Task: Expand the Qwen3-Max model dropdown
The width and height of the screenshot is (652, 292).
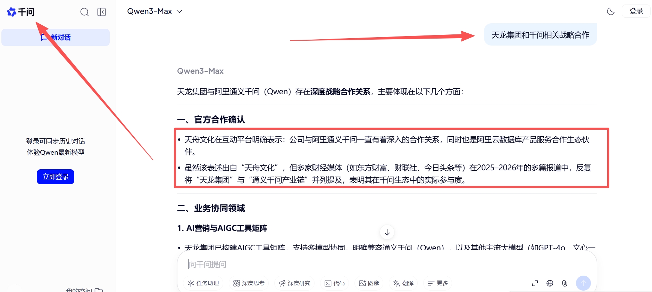Action: point(155,11)
